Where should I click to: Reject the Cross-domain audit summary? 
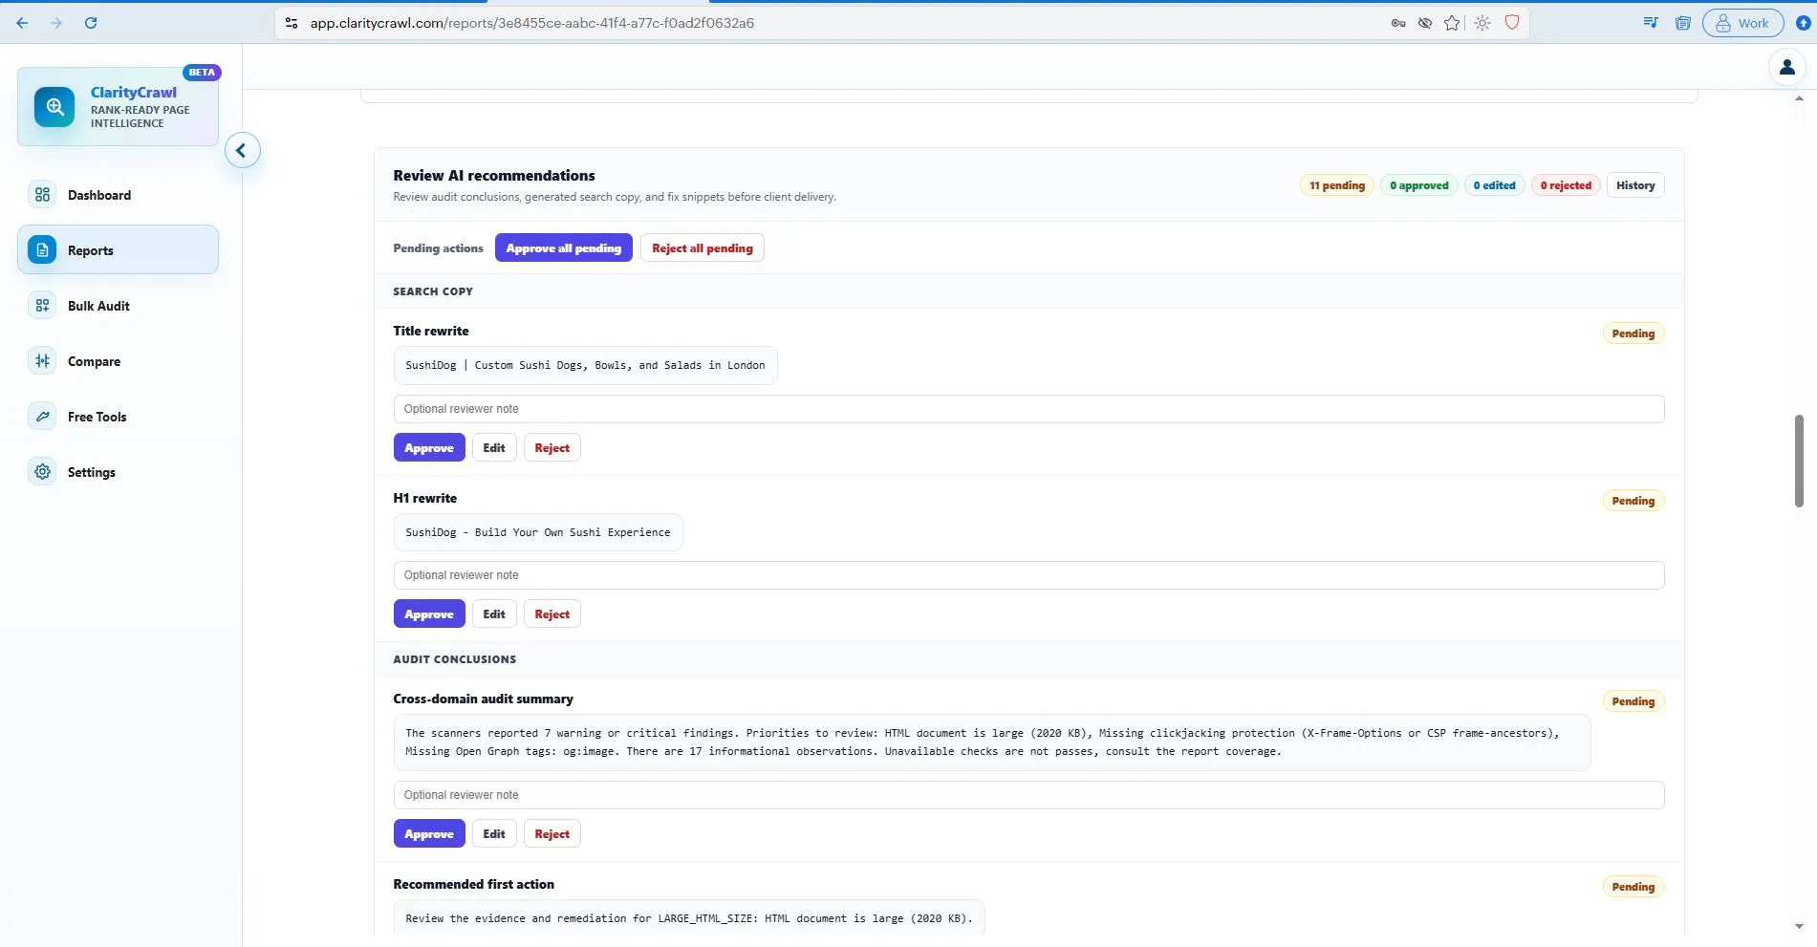[552, 834]
